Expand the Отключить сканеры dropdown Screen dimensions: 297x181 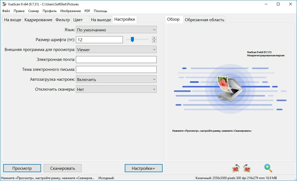(x=116, y=89)
